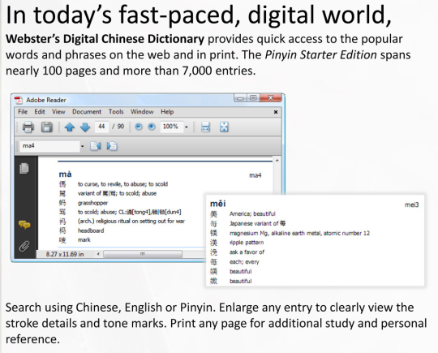This screenshot has width=438, height=353.
Task: Open the Window menu
Action: click(142, 112)
